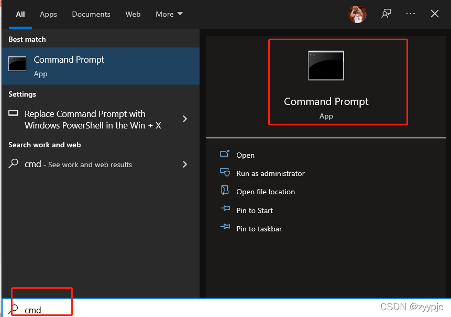Open cmd See work and web results
The height and width of the screenshot is (317, 451).
(x=101, y=164)
